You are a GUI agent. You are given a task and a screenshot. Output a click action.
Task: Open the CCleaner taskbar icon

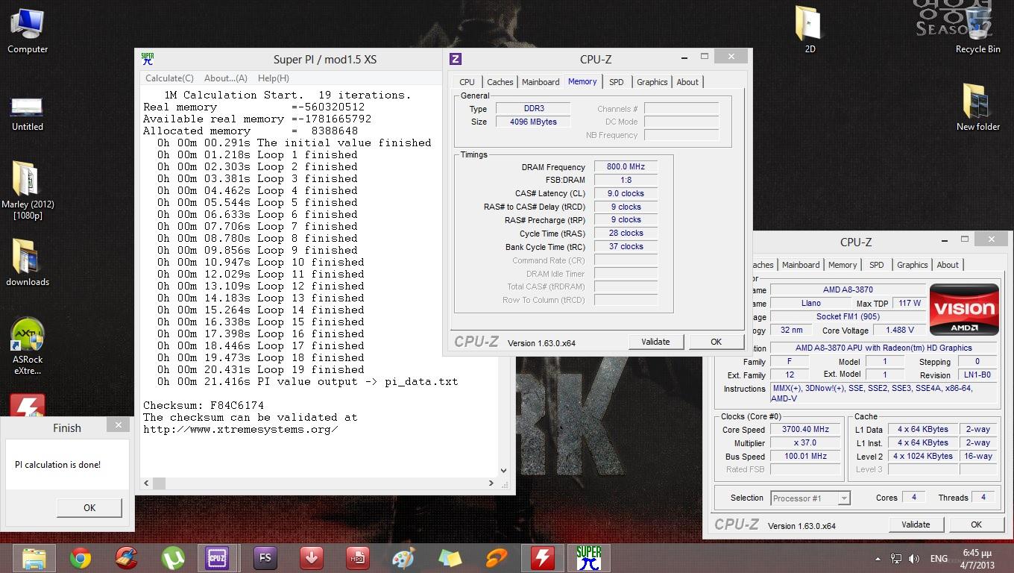(127, 558)
